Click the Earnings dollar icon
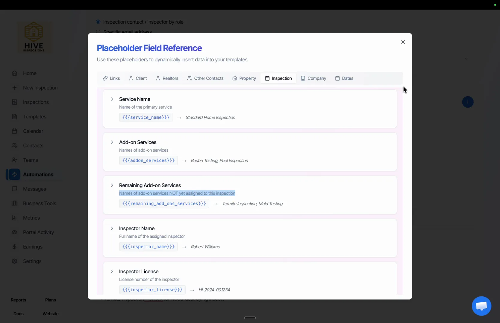Screen dimensions: 500x323 tap(14, 247)
